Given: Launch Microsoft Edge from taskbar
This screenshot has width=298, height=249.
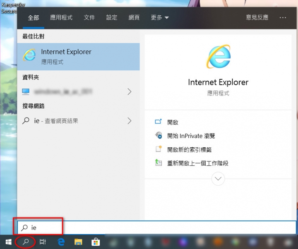Looking at the screenshot, I should tap(61, 242).
